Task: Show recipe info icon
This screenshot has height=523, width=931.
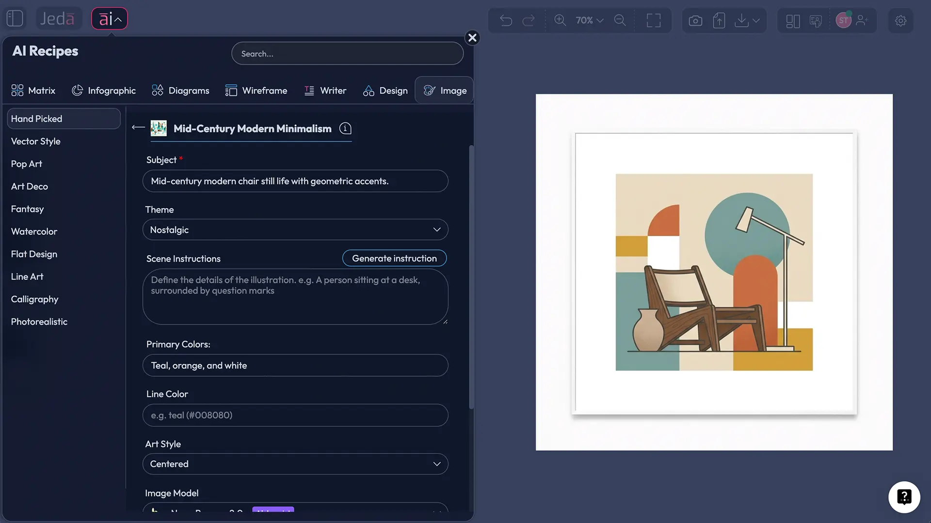Action: (x=345, y=128)
